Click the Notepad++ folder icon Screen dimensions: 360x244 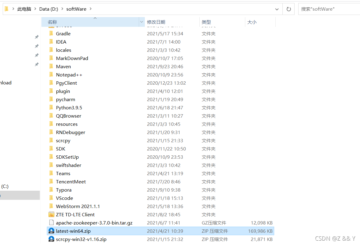[51, 75]
